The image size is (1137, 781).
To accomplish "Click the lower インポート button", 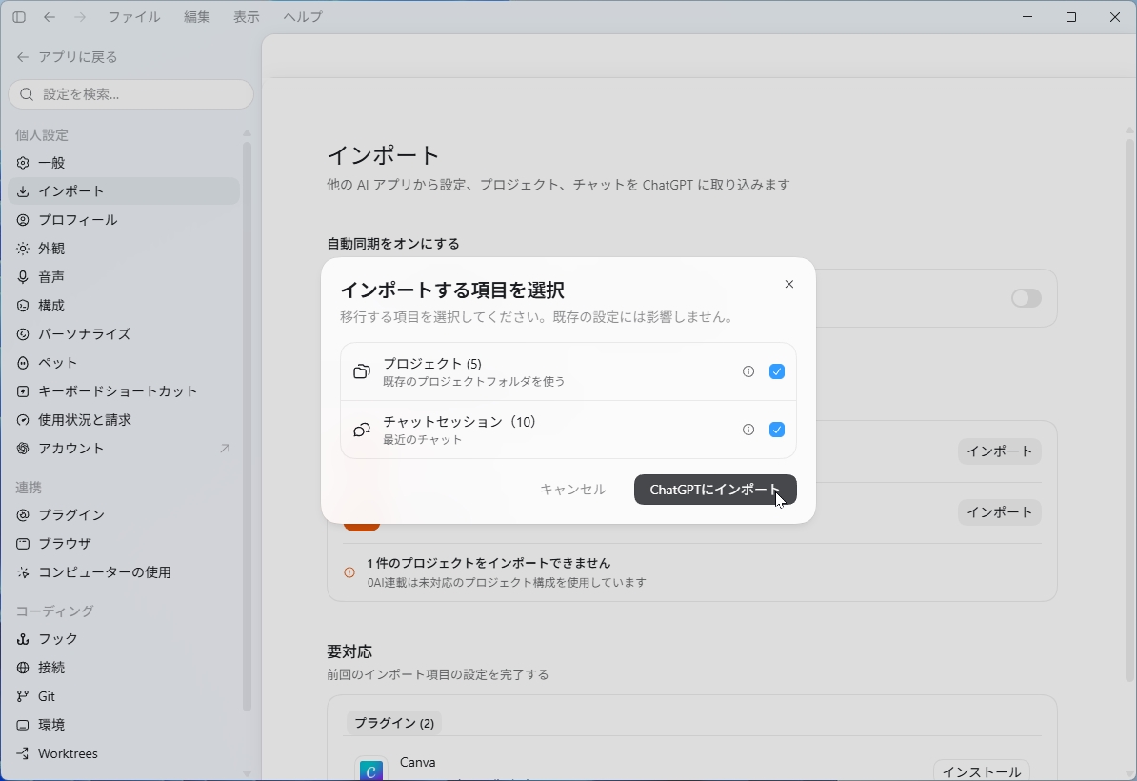I will point(999,512).
